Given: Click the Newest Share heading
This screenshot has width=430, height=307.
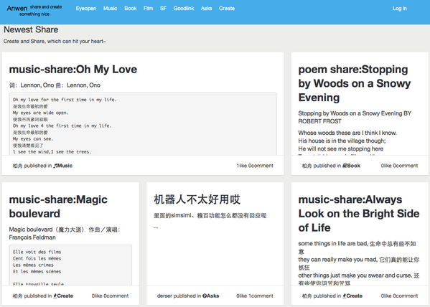Looking at the screenshot, I should pyautogui.click(x=31, y=29).
